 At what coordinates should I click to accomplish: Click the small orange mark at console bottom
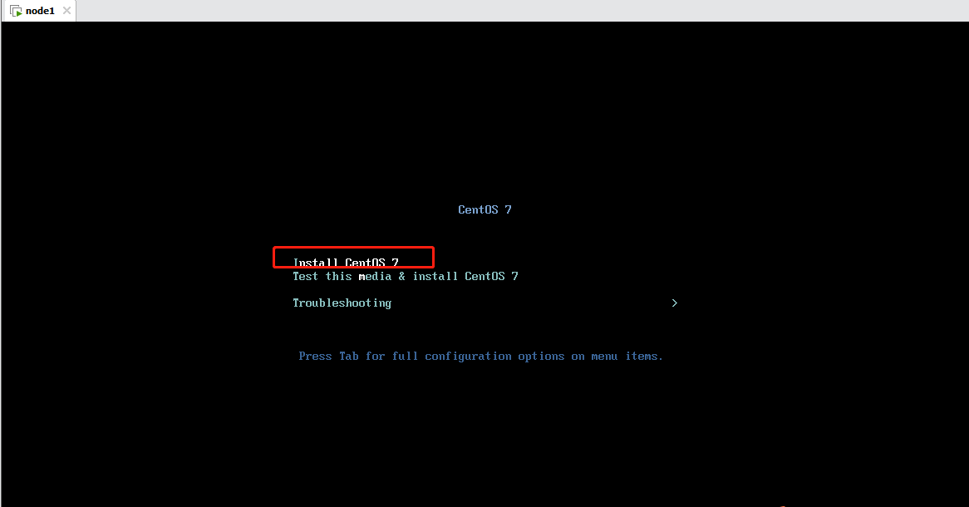pyautogui.click(x=782, y=506)
